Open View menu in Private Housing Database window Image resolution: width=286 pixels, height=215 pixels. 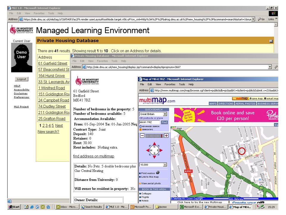[x=91, y=61]
